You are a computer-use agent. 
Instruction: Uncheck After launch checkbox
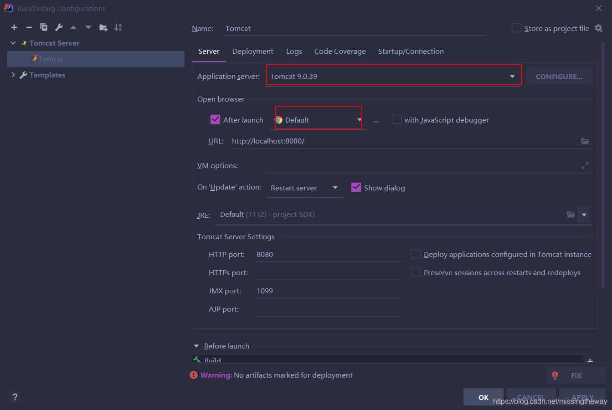(x=215, y=120)
